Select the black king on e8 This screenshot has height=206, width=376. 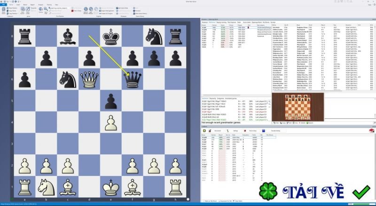coord(111,36)
